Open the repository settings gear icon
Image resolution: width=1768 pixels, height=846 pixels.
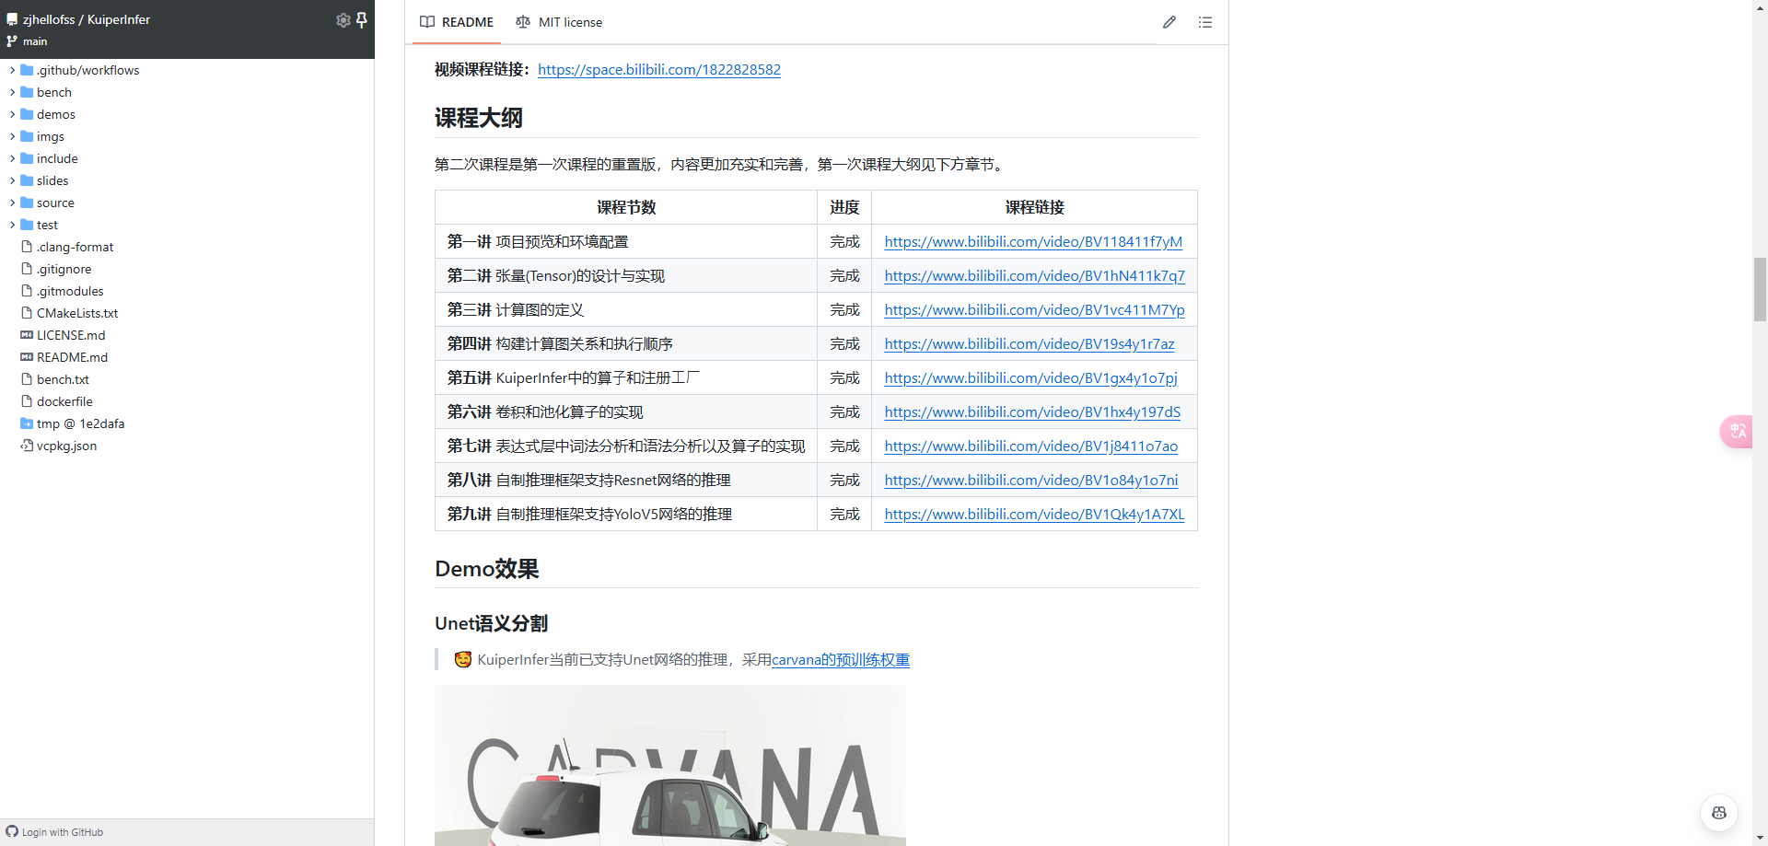(x=343, y=19)
